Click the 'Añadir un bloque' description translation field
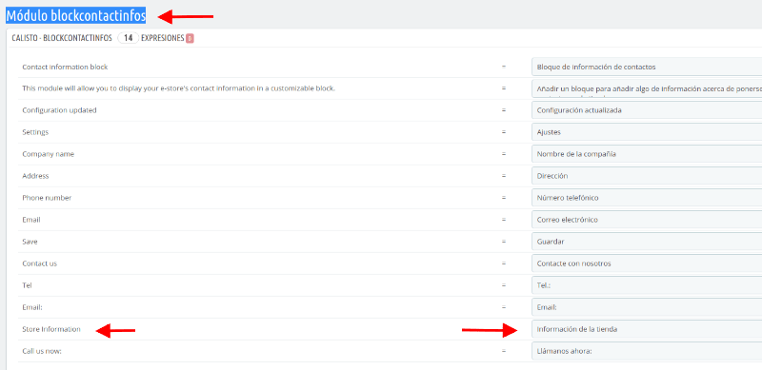This screenshot has width=762, height=370. 647,88
